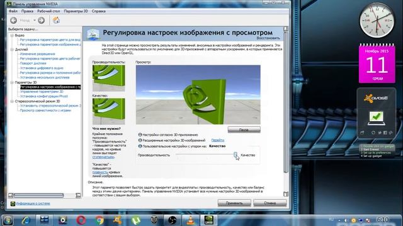Click the large rotating NVIDIA logo preview
This screenshot has width=403, height=226.
(198, 95)
